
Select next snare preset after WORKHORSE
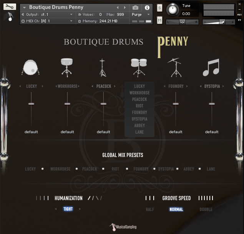click(79, 86)
